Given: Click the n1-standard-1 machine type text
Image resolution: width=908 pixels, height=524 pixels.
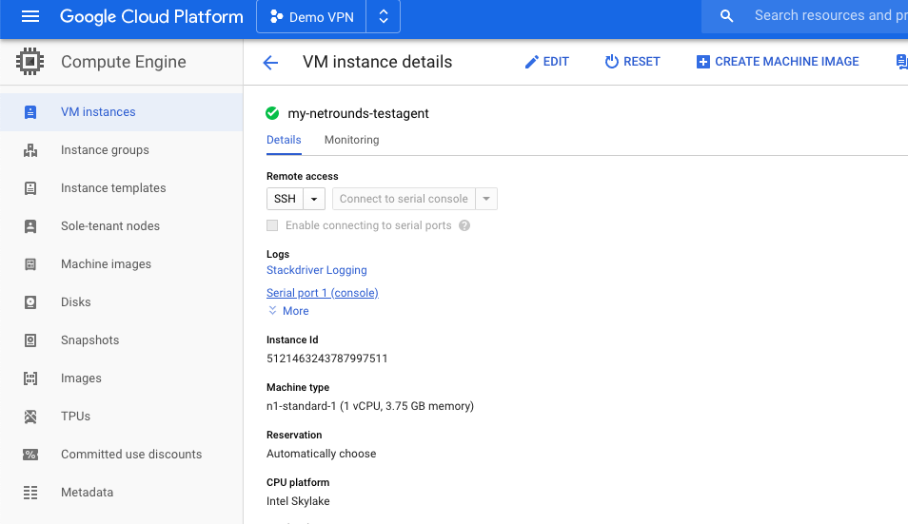Looking at the screenshot, I should pyautogui.click(x=370, y=406).
